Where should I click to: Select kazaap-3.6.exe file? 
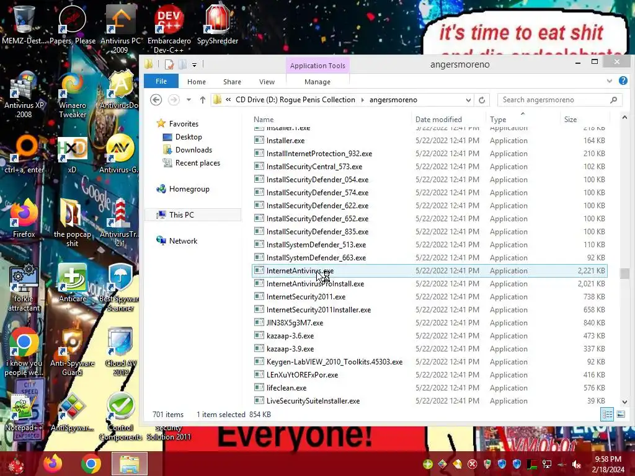pos(429,335)
